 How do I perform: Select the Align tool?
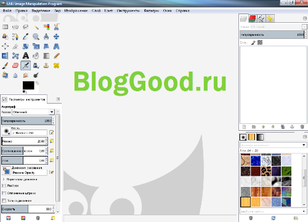click(x=5, y=46)
